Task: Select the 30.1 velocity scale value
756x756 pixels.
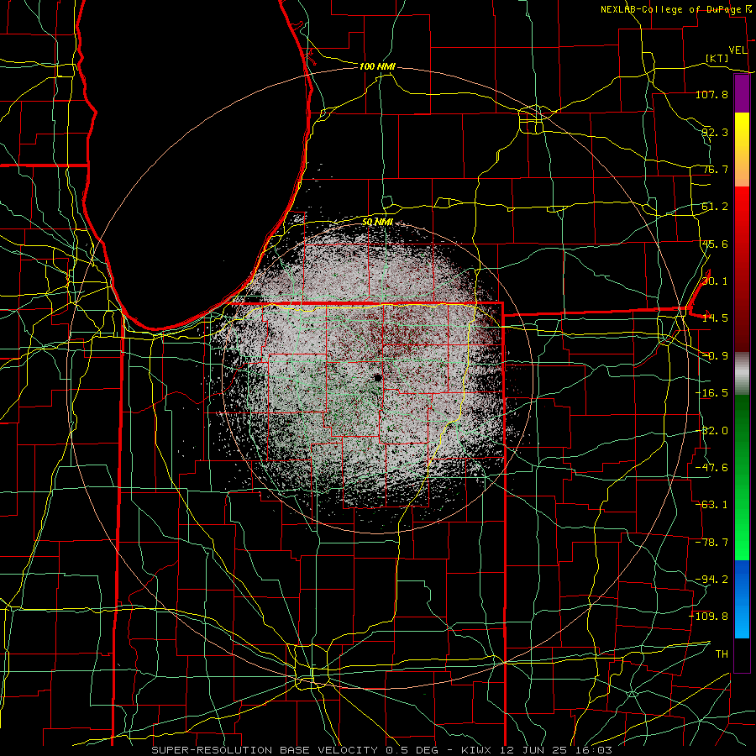Action: click(x=715, y=281)
